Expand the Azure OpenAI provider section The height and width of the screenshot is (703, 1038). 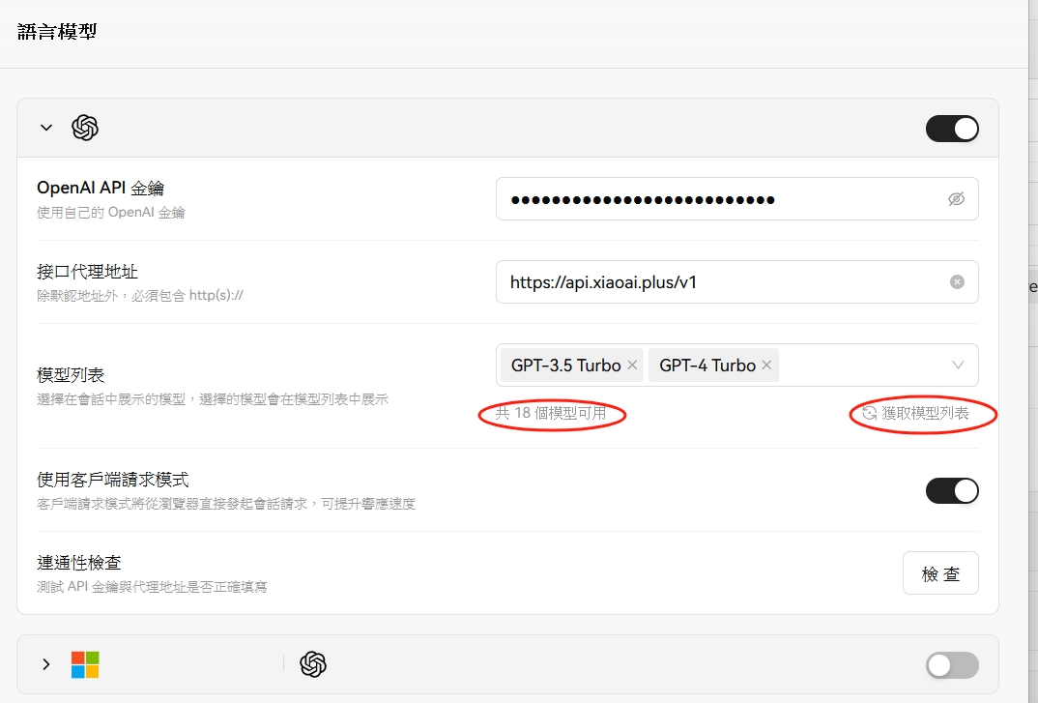[x=46, y=664]
